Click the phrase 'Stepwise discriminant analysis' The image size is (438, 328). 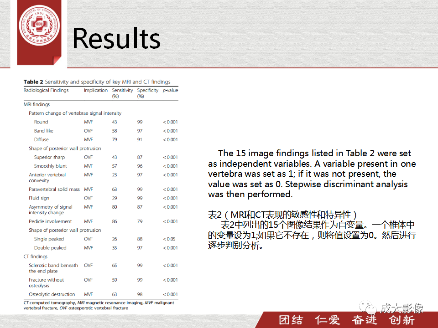pos(346,184)
